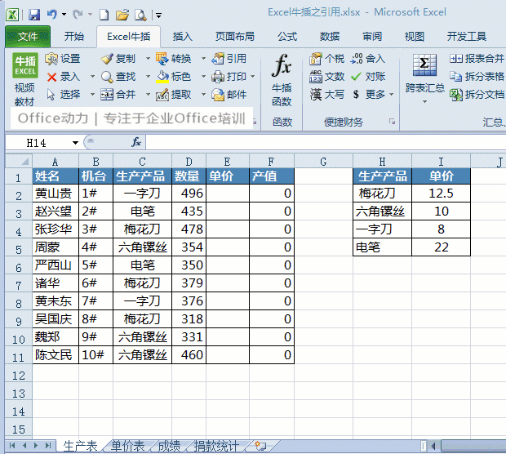Click the 舍入 rounding tool
Screen dimensions: 506x454
pyautogui.click(x=368, y=59)
